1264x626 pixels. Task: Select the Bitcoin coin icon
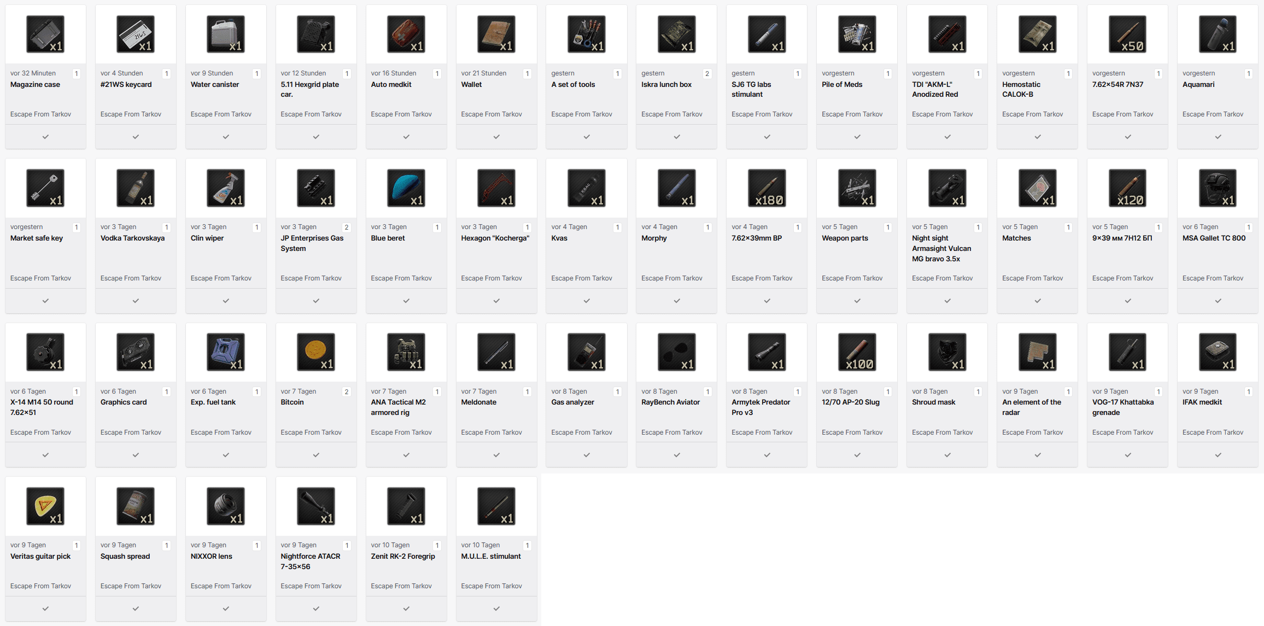click(x=316, y=352)
